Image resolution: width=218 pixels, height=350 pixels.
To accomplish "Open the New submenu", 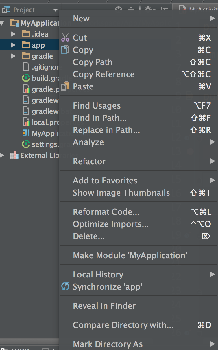I will 139,19.
